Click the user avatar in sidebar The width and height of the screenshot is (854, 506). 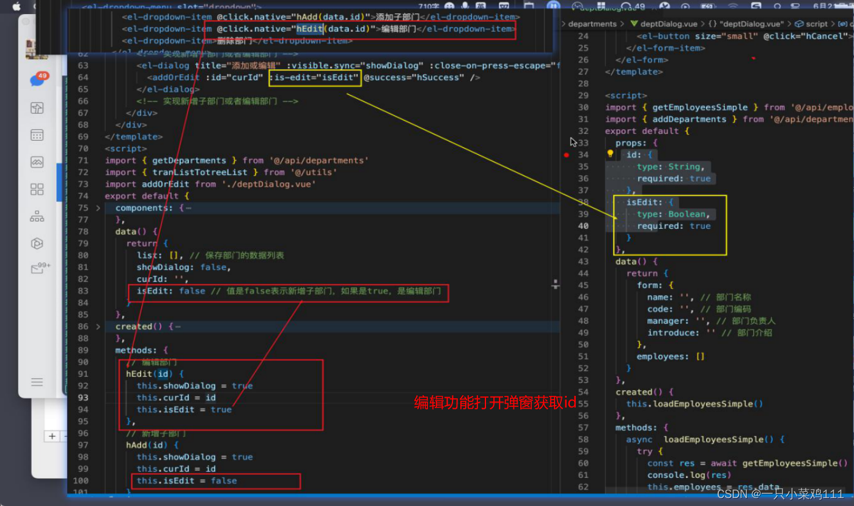tap(32, 51)
